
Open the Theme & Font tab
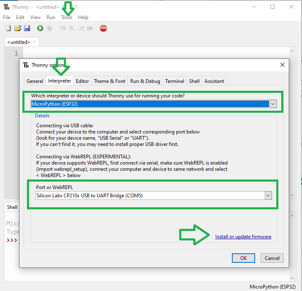point(110,81)
